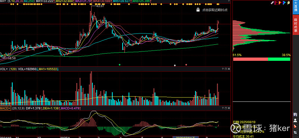Click the 18.58 low price label
Viewport: 299px width, 138px height.
(12, 59)
